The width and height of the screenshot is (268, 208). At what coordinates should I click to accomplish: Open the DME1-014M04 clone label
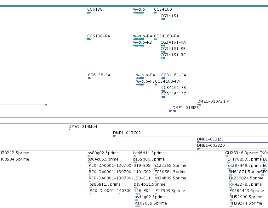[83, 127]
